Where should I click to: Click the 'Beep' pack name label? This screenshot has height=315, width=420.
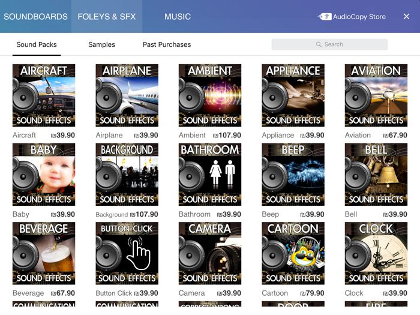[270, 214]
